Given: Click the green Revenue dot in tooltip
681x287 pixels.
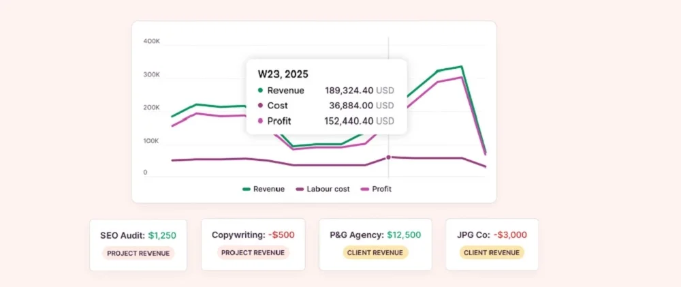Looking at the screenshot, I should click(x=260, y=91).
